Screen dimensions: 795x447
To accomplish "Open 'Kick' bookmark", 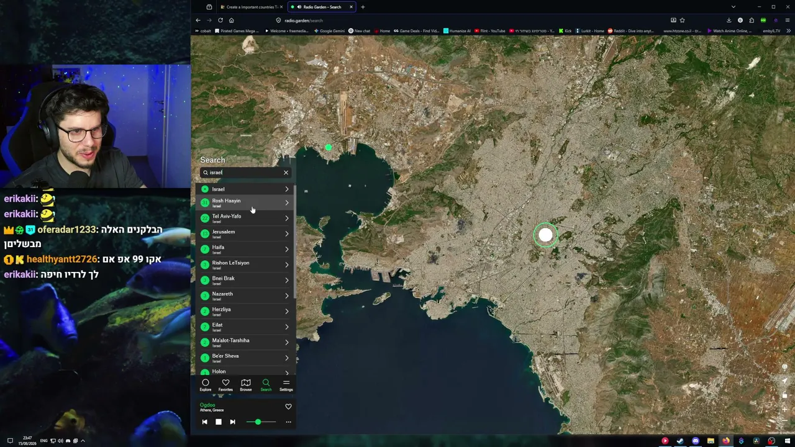I will pos(565,30).
